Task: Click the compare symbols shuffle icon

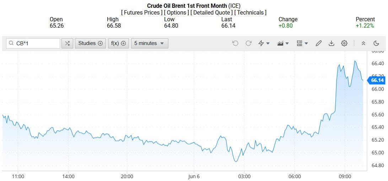Action: pyautogui.click(x=67, y=43)
